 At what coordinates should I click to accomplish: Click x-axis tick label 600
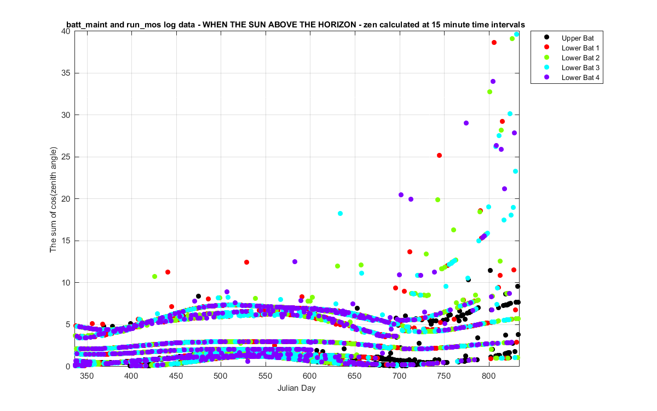[310, 375]
